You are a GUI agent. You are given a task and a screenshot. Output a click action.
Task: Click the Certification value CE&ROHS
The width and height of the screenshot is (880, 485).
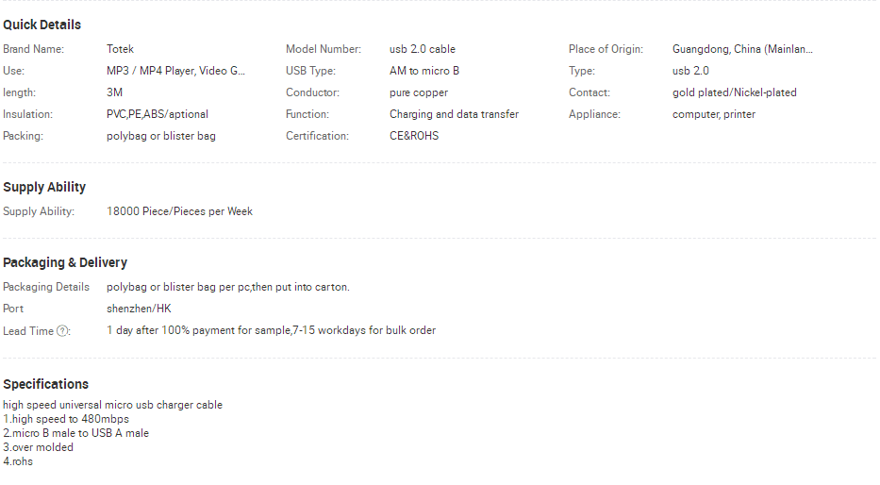[414, 136]
